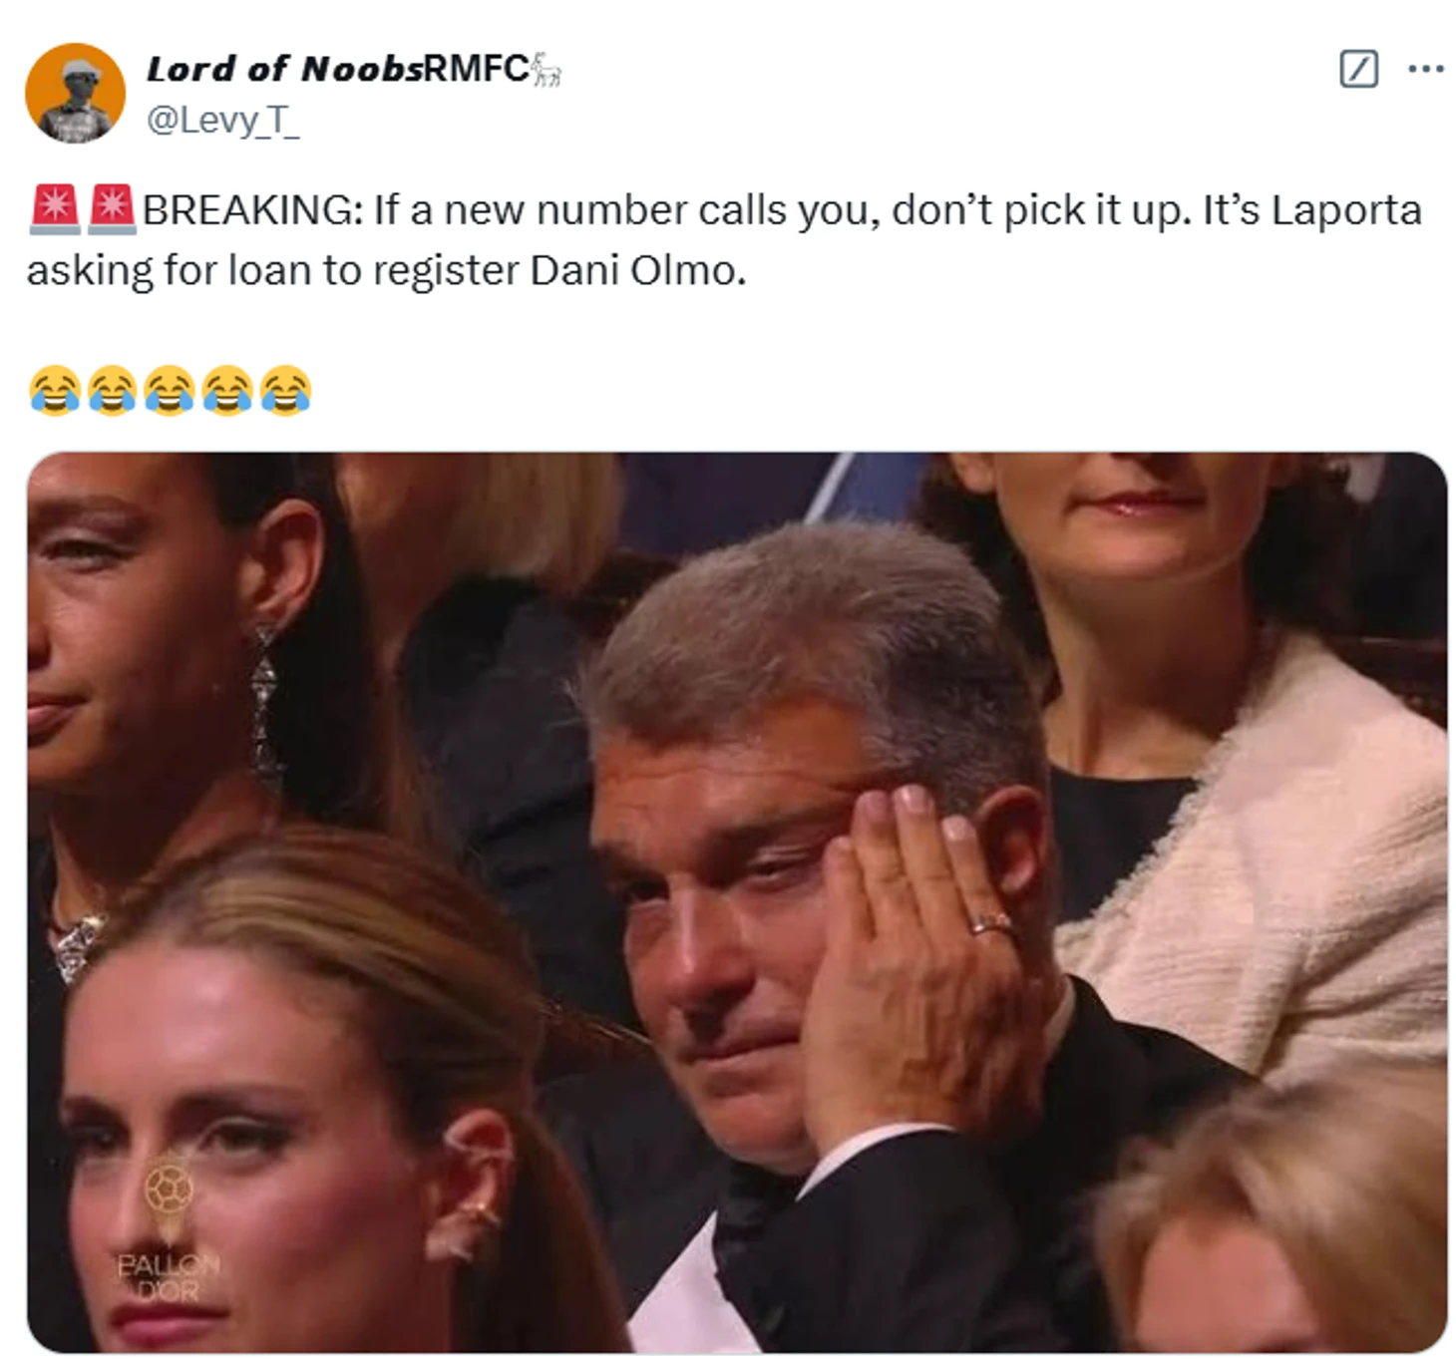
Task: Click the second crying-laughing emoji
Action: pyautogui.click(x=112, y=390)
